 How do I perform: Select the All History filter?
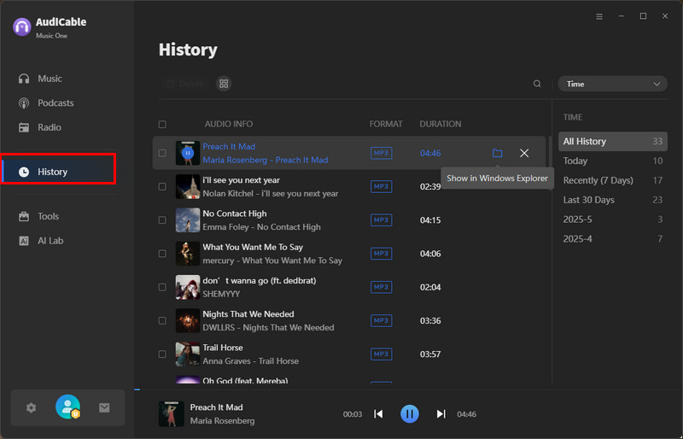tap(612, 141)
